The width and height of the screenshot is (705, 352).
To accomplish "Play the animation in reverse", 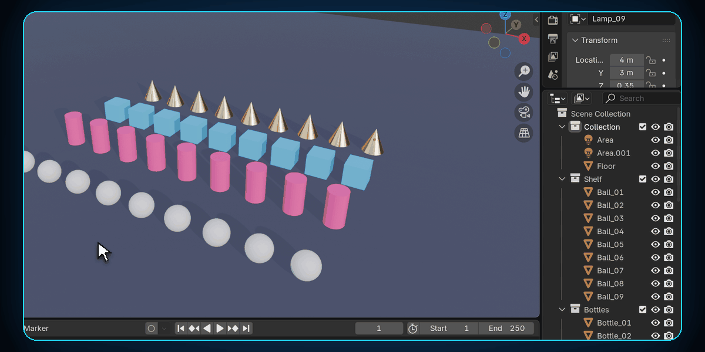I will point(207,329).
